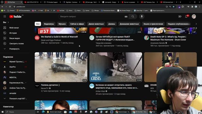Select the 'Экшен и приключения' chip
202x114 pixels.
[153, 24]
